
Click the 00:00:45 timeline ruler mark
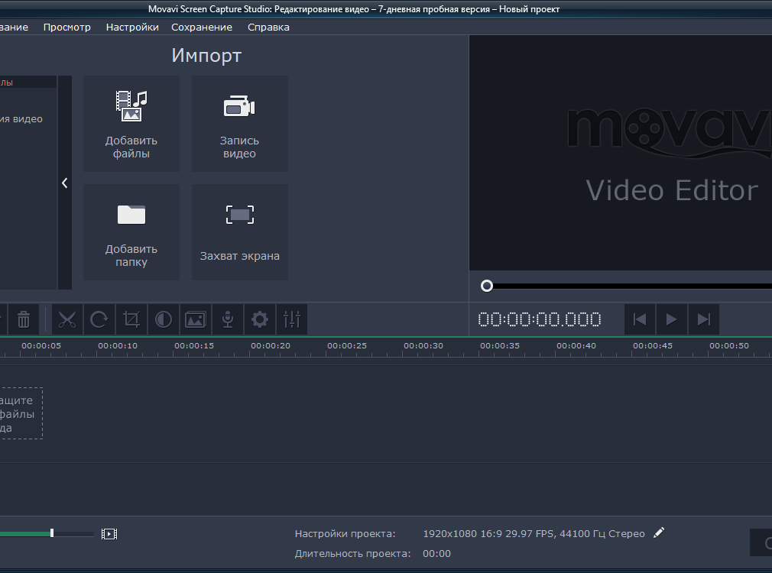[653, 345]
